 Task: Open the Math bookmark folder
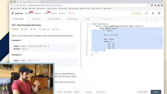click(x=25, y=8)
